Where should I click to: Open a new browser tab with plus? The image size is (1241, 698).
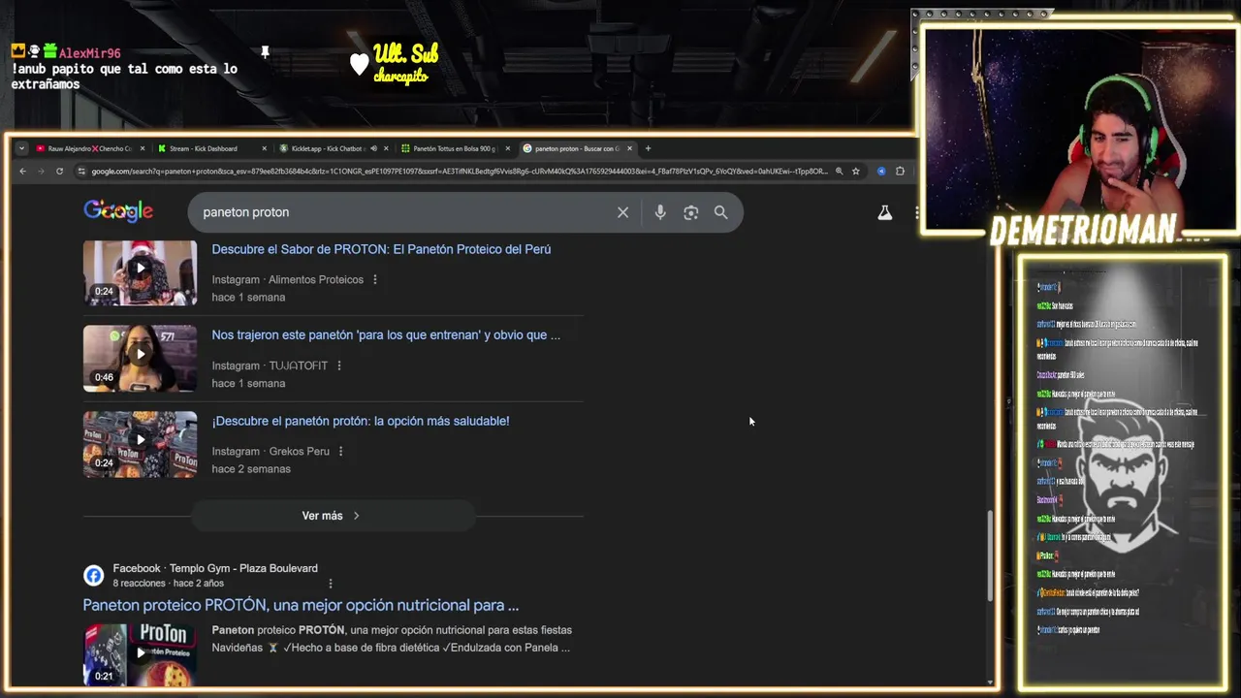pyautogui.click(x=648, y=148)
